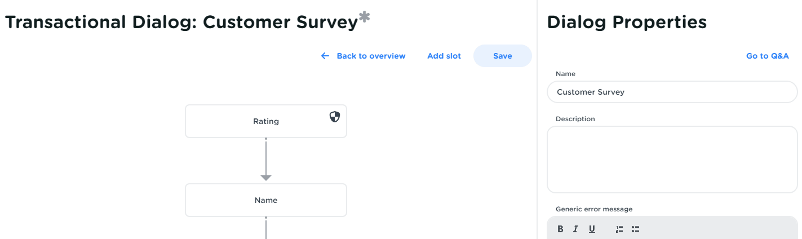Viewport: 802px width, 239px height.
Task: Insert a numbered list in the editor
Action: click(x=619, y=229)
